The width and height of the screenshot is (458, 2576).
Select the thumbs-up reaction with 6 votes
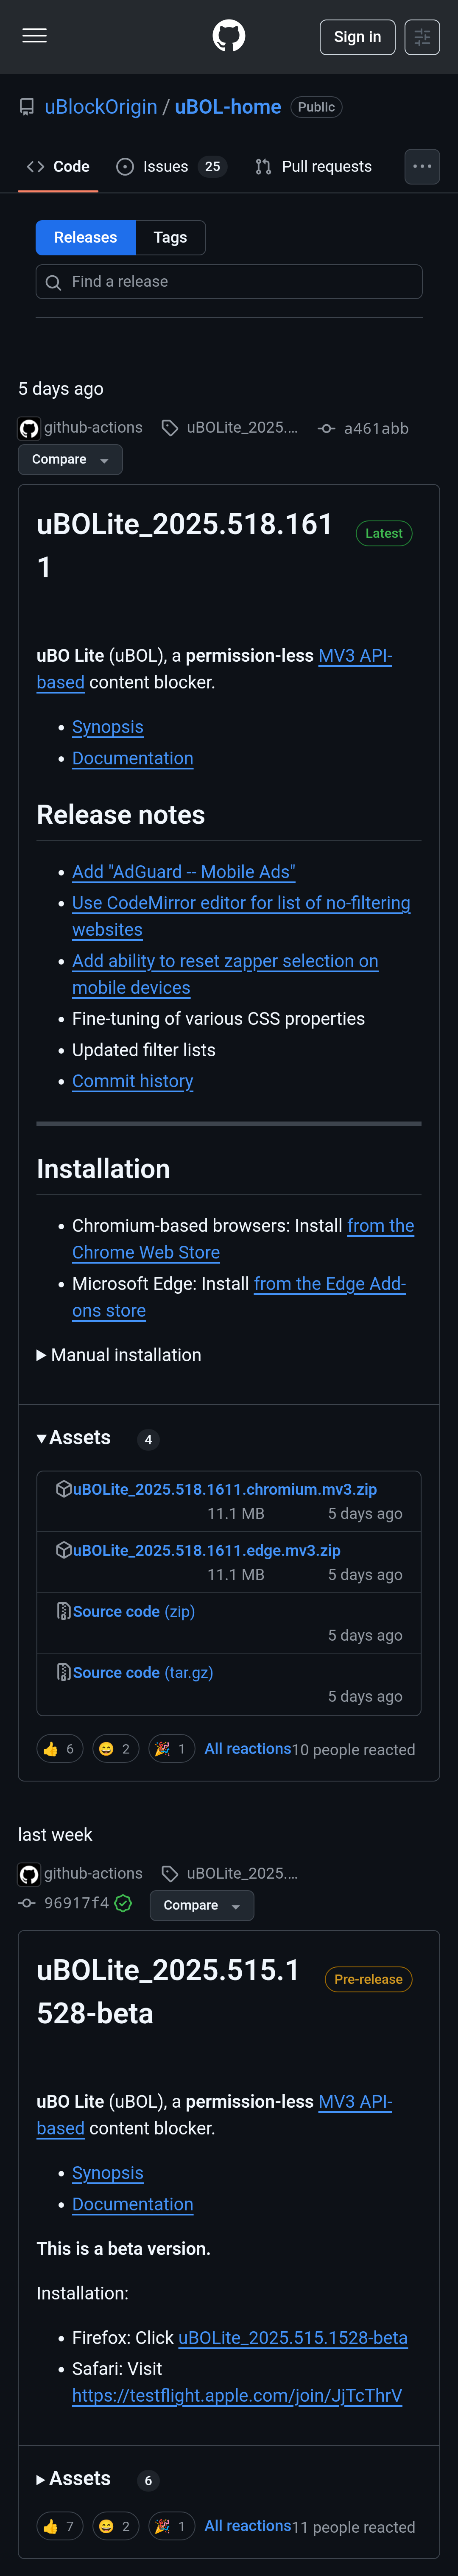[59, 1749]
